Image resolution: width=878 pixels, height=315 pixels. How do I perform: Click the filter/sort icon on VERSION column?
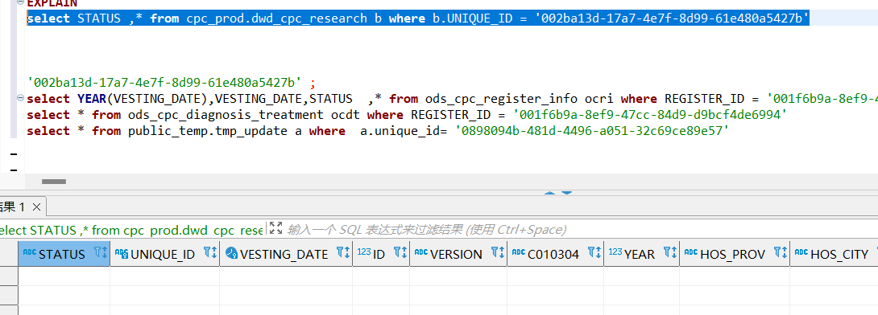498,252
